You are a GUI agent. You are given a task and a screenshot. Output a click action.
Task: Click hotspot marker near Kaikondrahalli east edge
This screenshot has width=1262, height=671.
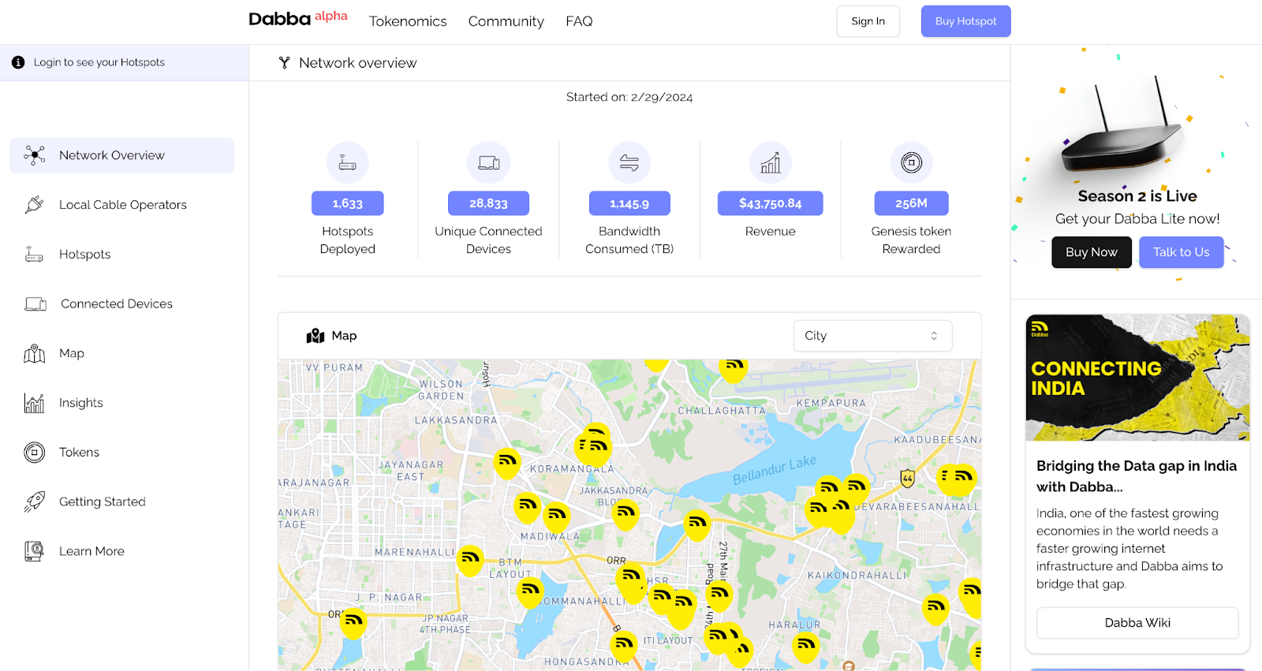coord(935,608)
